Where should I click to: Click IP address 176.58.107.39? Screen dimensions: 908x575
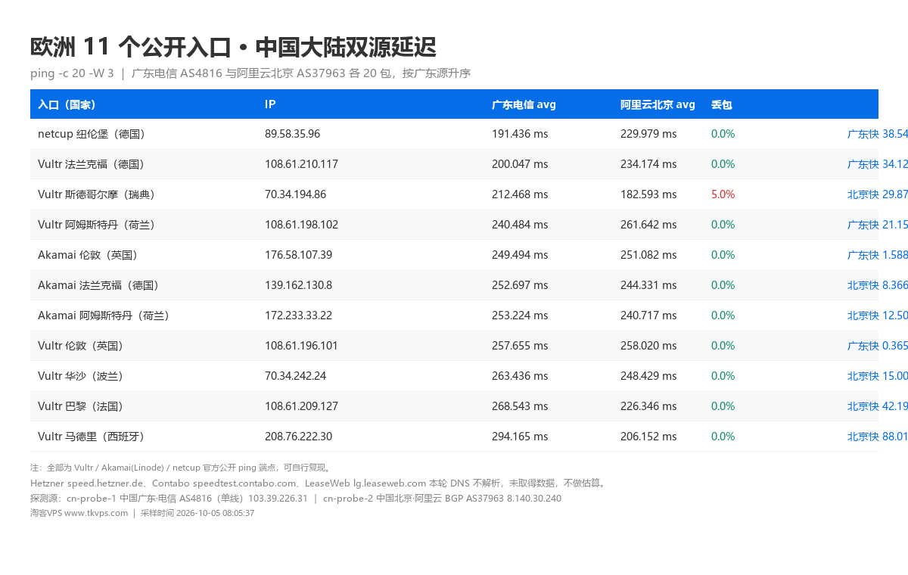298,255
